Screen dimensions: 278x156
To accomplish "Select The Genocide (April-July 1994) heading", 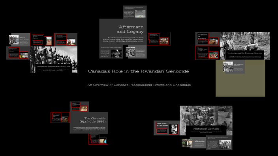I will (x=92, y=120).
